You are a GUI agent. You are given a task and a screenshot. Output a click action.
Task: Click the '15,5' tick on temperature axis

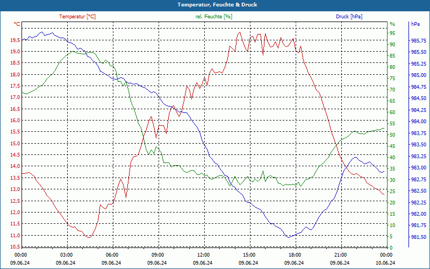[15, 132]
